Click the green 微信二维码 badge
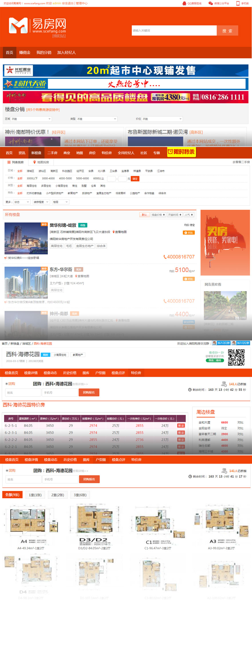 214,360
